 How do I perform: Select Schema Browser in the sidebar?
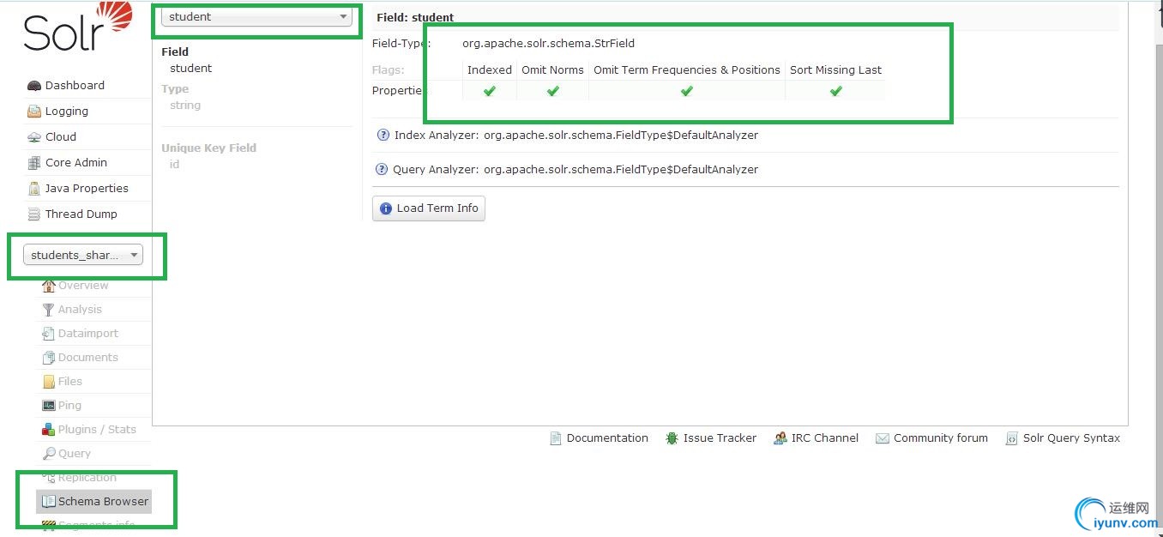pos(94,502)
